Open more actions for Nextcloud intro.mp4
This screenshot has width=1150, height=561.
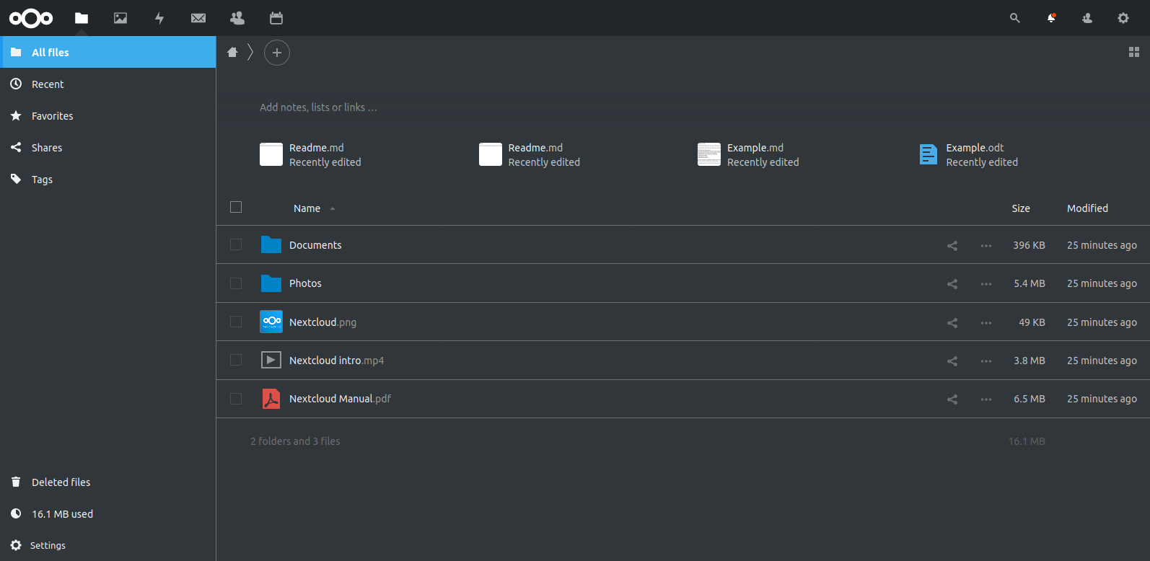click(986, 361)
